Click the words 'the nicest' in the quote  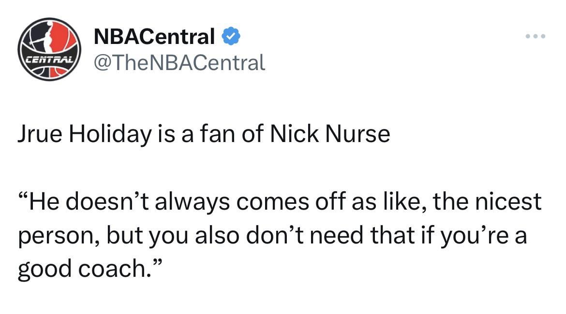point(487,201)
